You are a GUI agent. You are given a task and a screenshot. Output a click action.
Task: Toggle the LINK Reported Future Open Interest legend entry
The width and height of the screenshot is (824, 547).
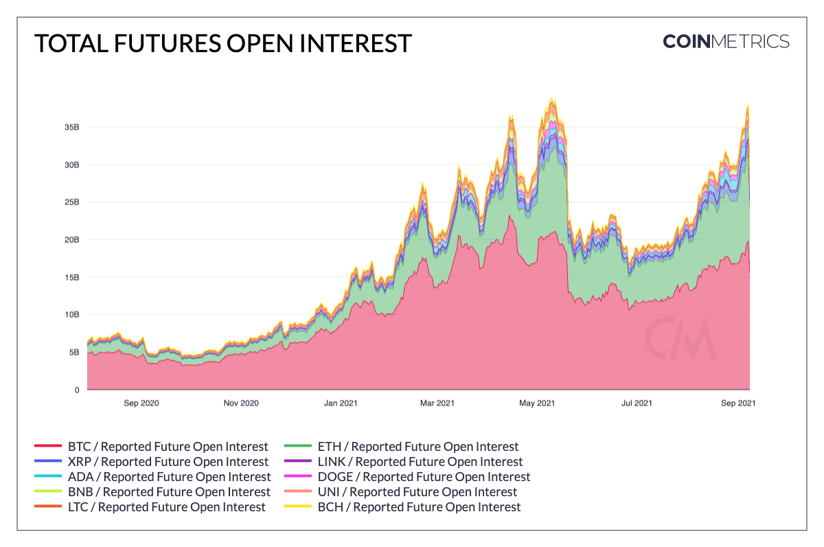[403, 462]
